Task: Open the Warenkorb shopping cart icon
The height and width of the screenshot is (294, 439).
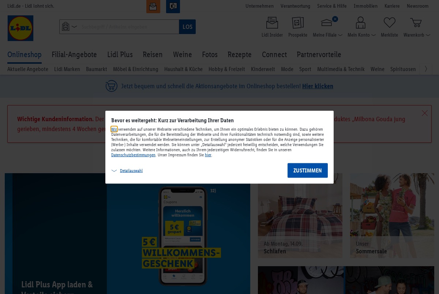Action: (416, 23)
